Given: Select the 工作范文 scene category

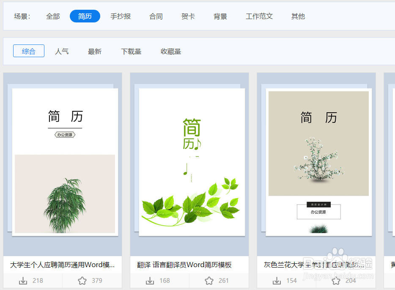Looking at the screenshot, I should [259, 17].
